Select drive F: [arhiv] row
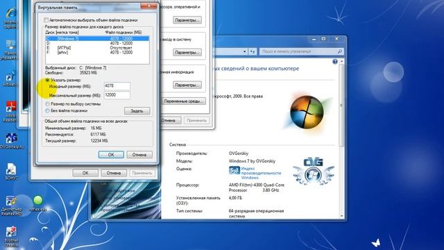The image size is (444, 250). pyautogui.click(x=97, y=52)
